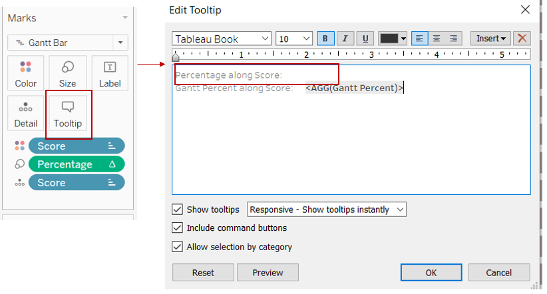Toggle italic text formatting
Image resolution: width=547 pixels, height=294 pixels.
click(x=345, y=39)
